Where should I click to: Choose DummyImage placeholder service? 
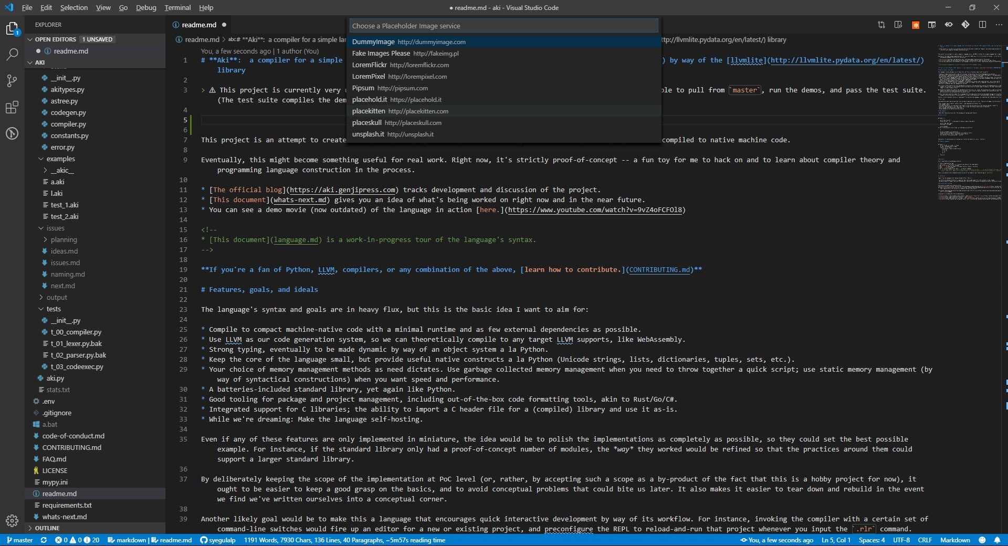504,42
